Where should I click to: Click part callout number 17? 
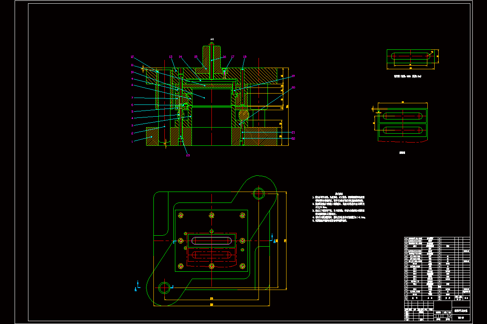(x=233, y=57)
